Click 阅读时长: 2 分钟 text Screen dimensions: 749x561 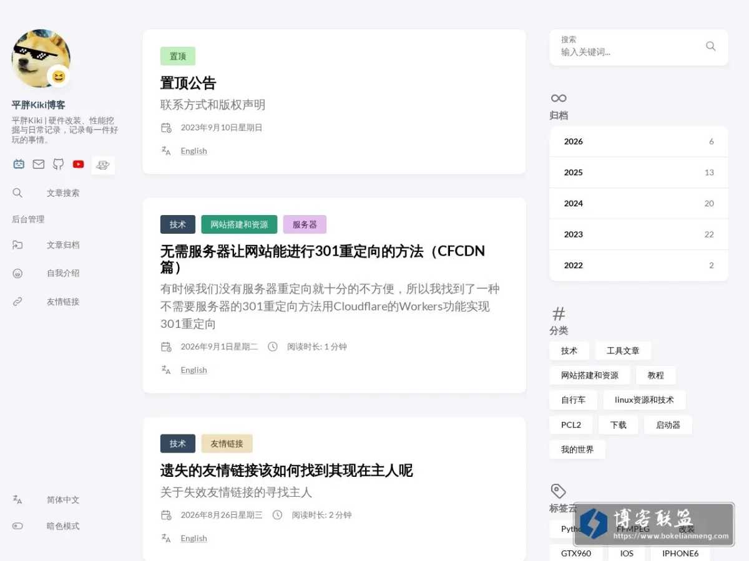(x=321, y=515)
